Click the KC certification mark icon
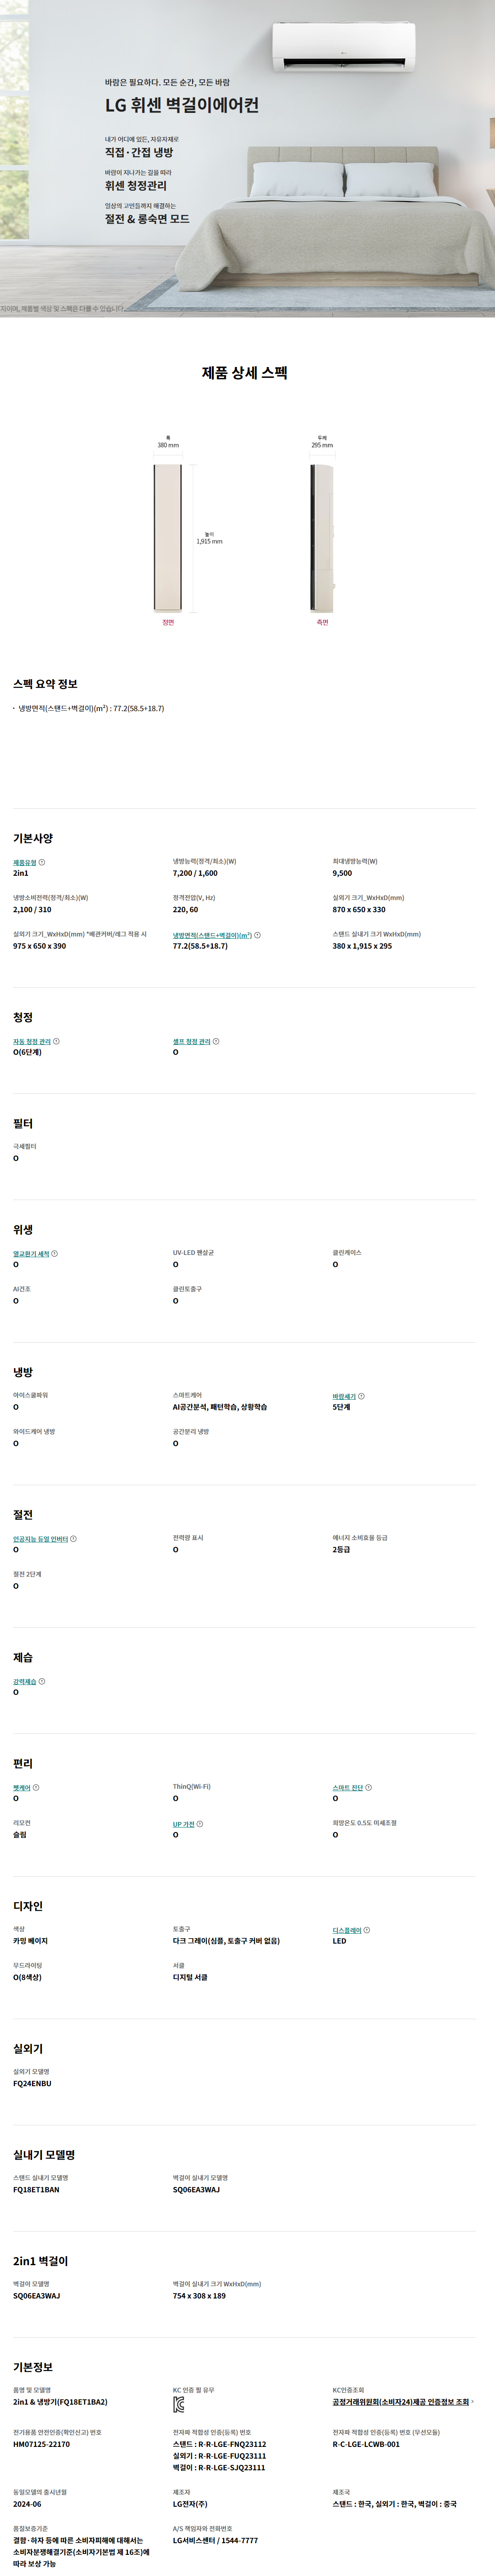 tap(178, 2405)
